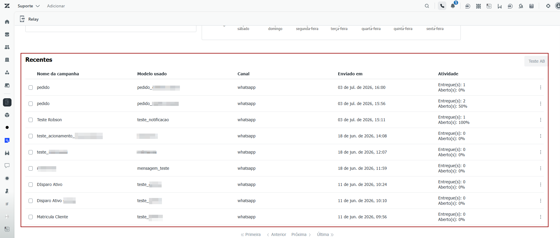Tick checkbox for campaign sent at 12:07
The width and height of the screenshot is (560, 238).
click(x=31, y=152)
